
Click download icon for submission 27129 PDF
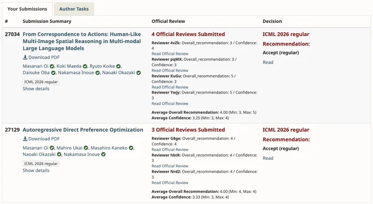25,139
